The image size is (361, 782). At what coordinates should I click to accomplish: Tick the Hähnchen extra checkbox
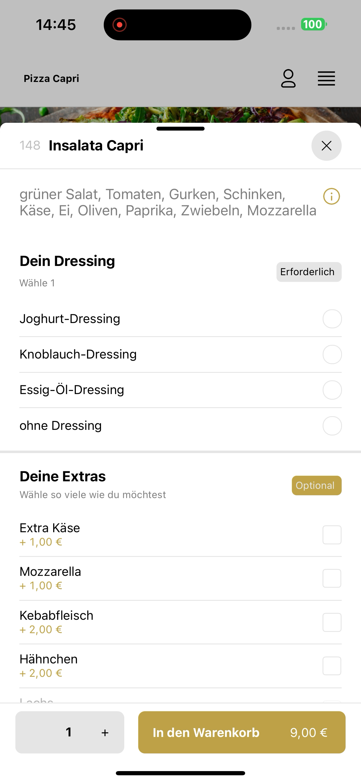pos(332,666)
